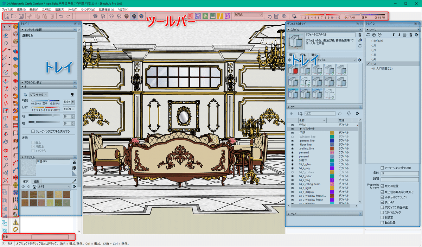Switch to the 編集 tab in materials
The image size is (422, 247).
click(37, 181)
